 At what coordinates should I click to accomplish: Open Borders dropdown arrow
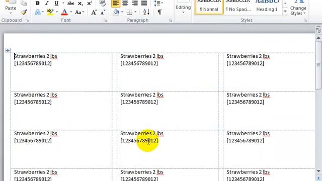coord(135,12)
